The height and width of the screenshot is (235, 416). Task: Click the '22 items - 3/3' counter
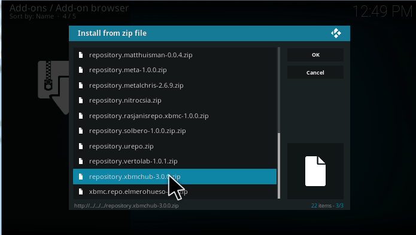click(327, 206)
